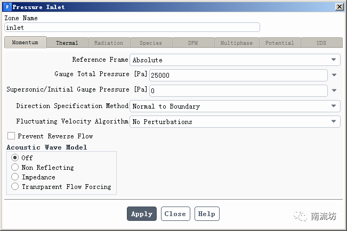Enable Prevent Reverse Flow checkbox
Viewport: 347px width, 231px height.
click(x=11, y=136)
